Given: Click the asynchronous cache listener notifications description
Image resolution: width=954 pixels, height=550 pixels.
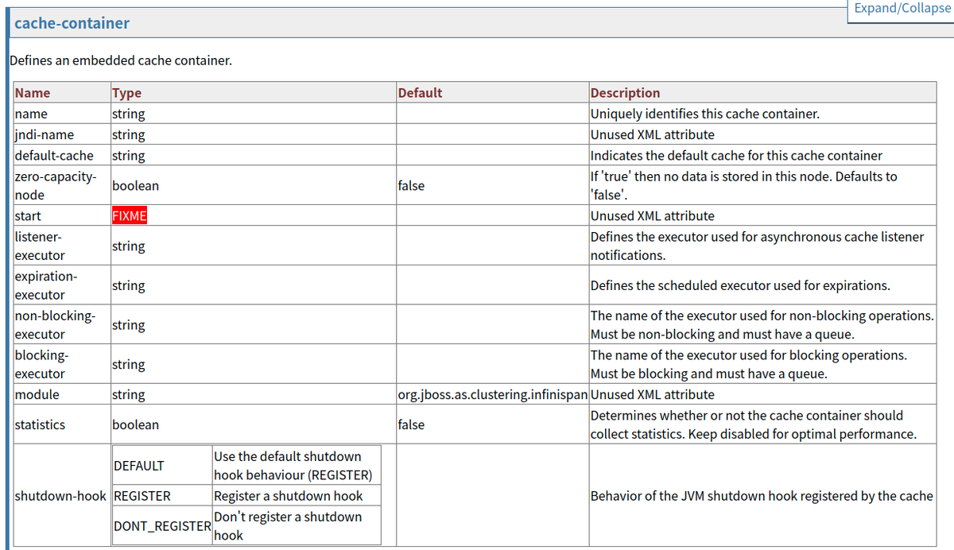Looking at the screenshot, I should pyautogui.click(x=758, y=246).
